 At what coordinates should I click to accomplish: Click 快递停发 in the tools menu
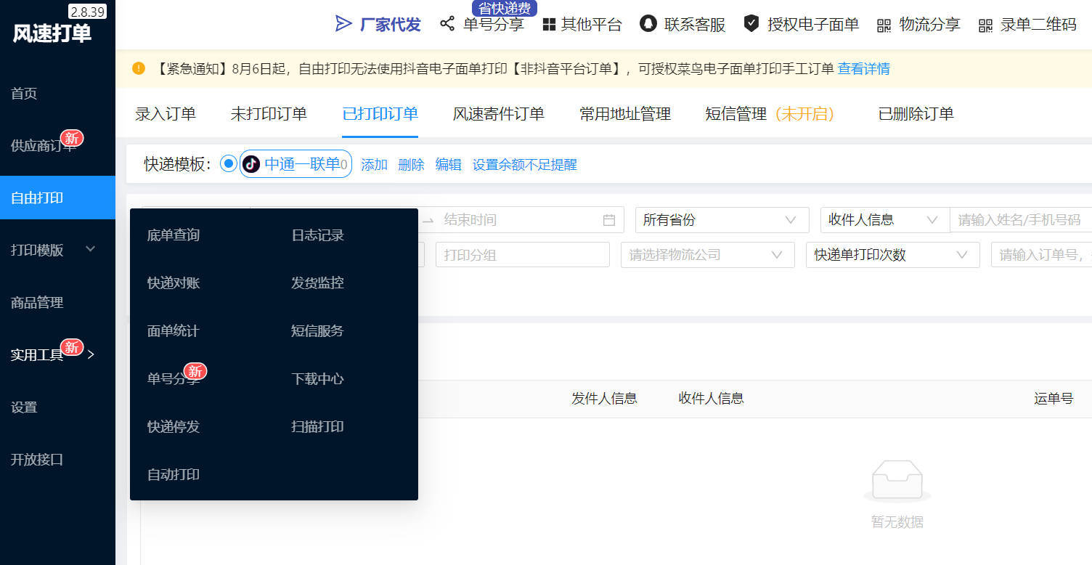(x=174, y=427)
